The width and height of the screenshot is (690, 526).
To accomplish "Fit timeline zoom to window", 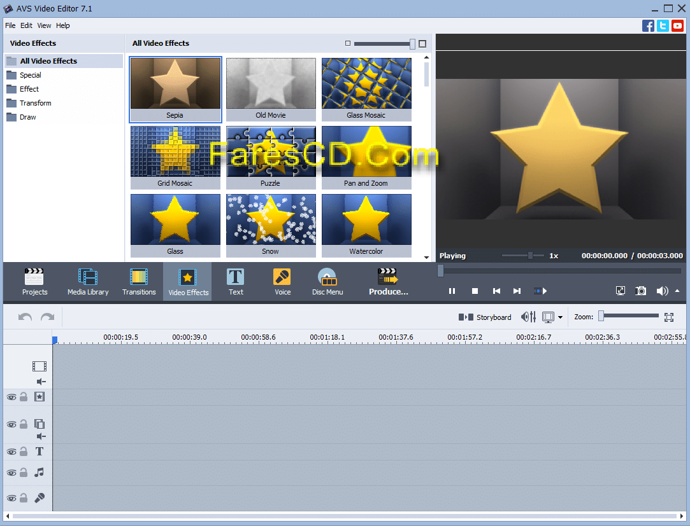I will click(669, 317).
